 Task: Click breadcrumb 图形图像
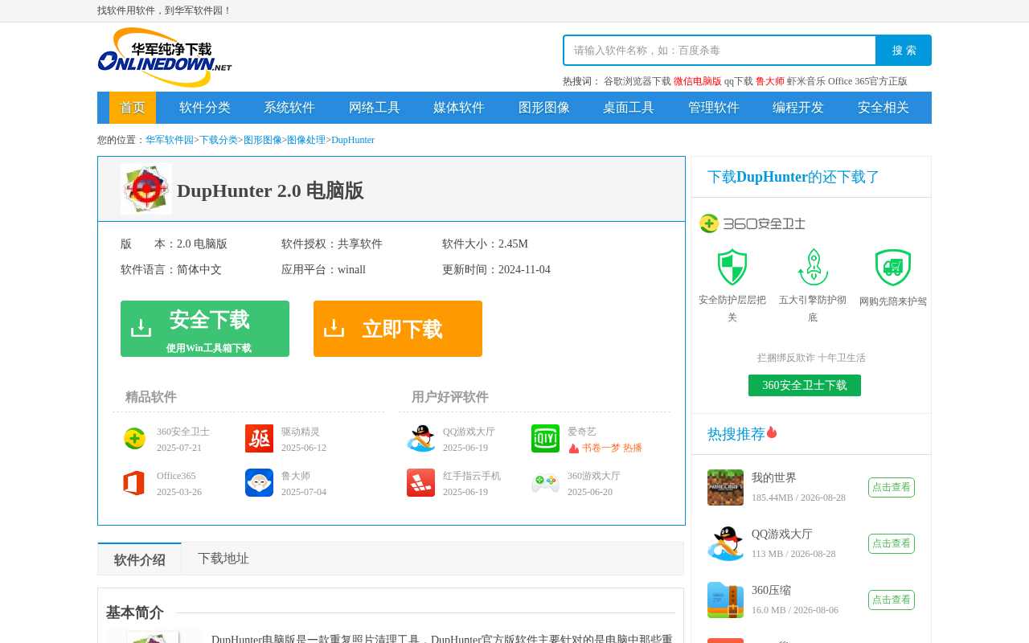263,140
